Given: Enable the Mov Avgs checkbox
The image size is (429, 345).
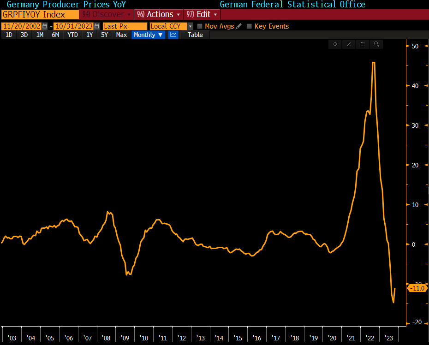Looking at the screenshot, I should click(x=200, y=26).
